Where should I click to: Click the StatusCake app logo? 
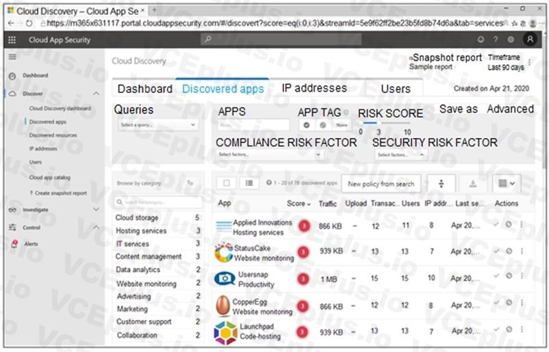click(x=224, y=252)
